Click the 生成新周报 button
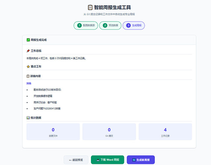 point(141,160)
